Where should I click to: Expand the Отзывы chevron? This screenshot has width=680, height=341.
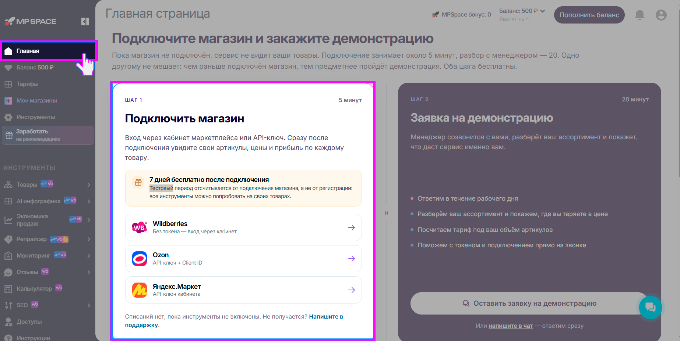click(89, 272)
